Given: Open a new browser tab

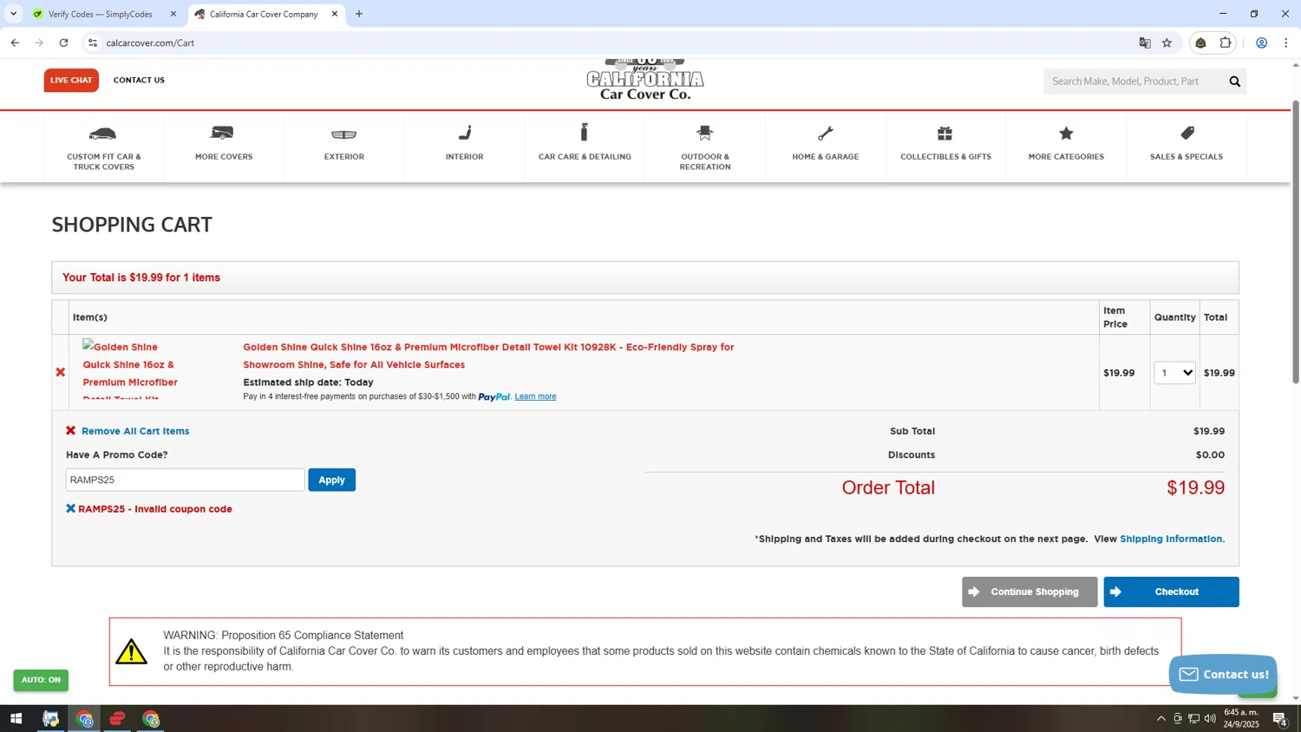Looking at the screenshot, I should 359,14.
